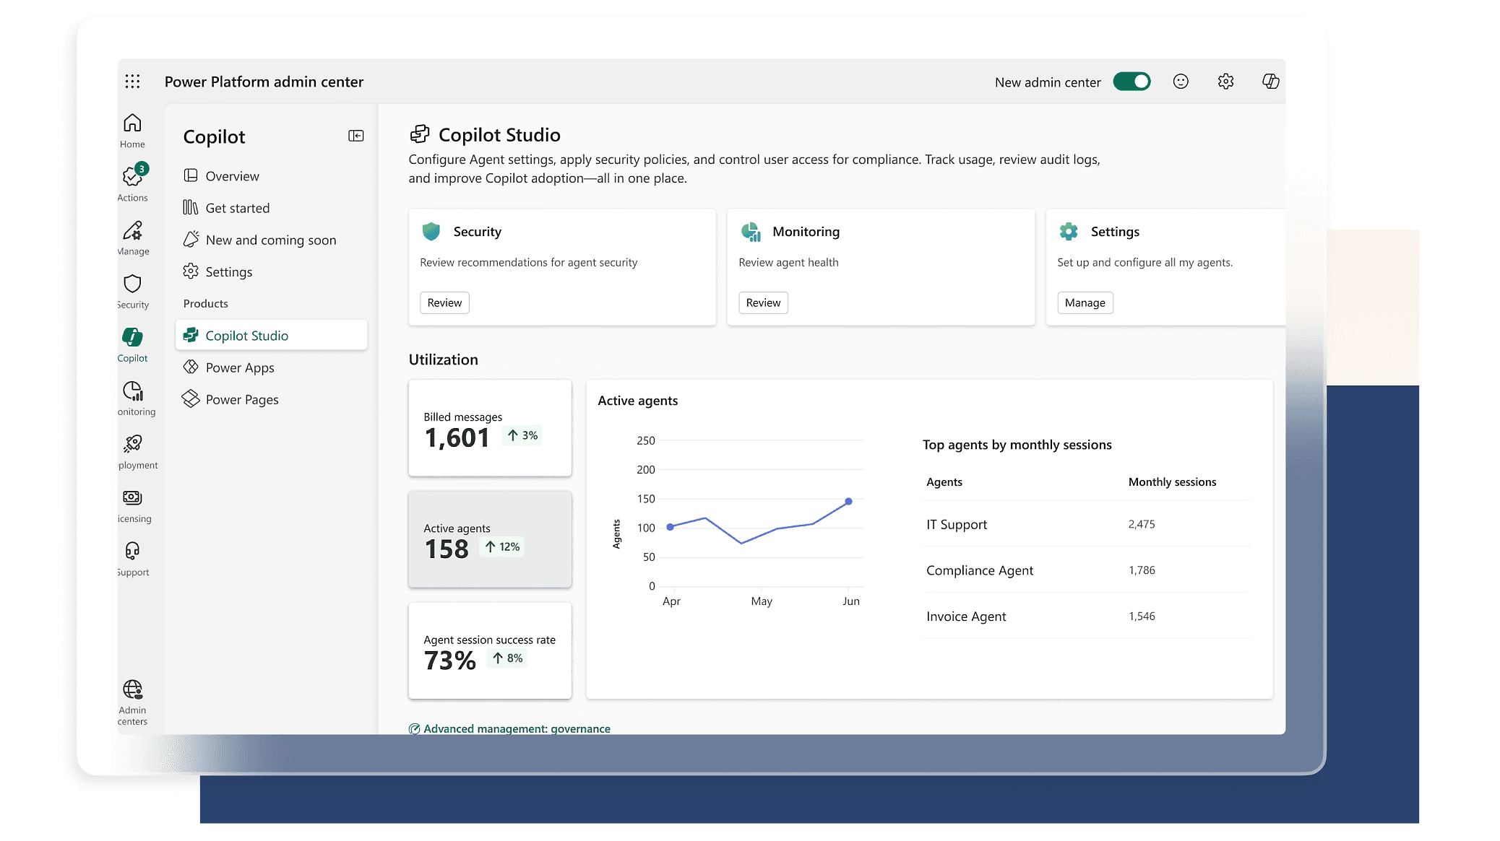Open the Copilot icon in the top bar

tap(1270, 82)
